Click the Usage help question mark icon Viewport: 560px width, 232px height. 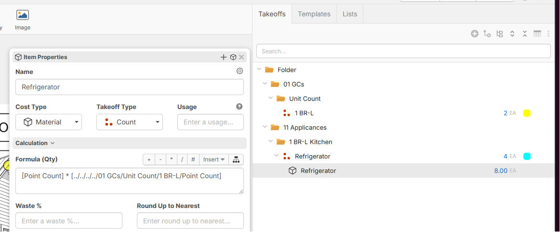point(240,106)
